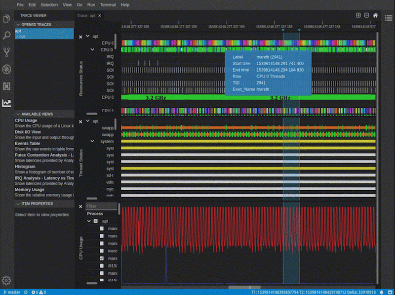The image size is (395, 295).
Task: Open the Extensions icon in activity bar
Action: (x=6, y=86)
